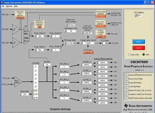The image size is (155, 113).
Task: Select /4 90° in the P-Divider list
Action: pos(36,94)
